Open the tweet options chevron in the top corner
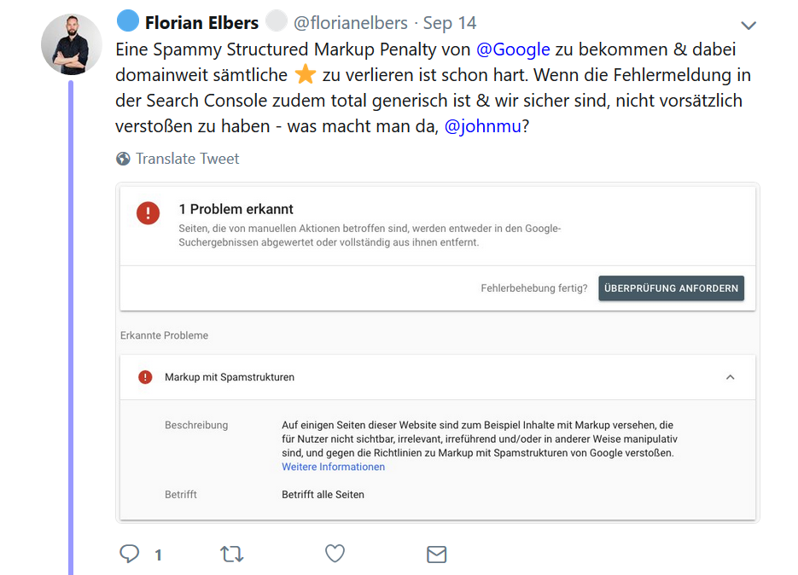This screenshot has width=798, height=575. point(748,24)
